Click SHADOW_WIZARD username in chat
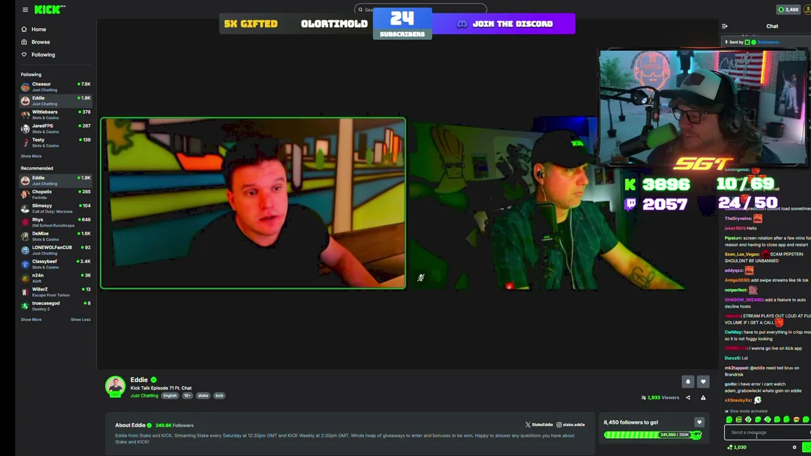This screenshot has height=456, width=811. click(744, 300)
